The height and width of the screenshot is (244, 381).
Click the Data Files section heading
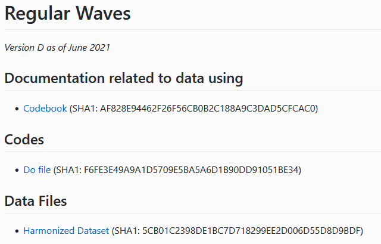pos(36,201)
